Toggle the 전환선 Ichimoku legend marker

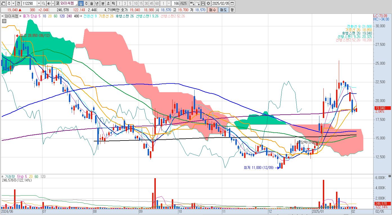[82, 16]
